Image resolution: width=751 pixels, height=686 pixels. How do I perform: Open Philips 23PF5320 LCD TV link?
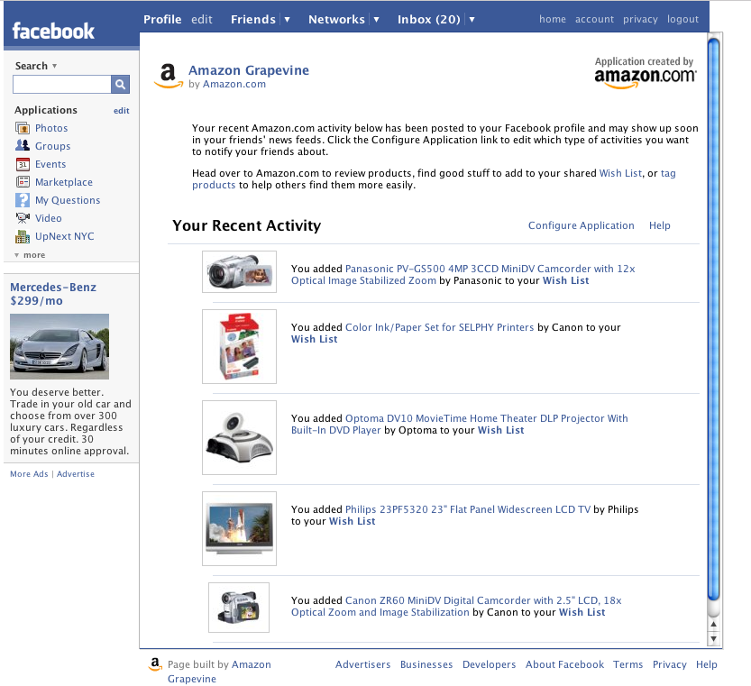tap(467, 509)
